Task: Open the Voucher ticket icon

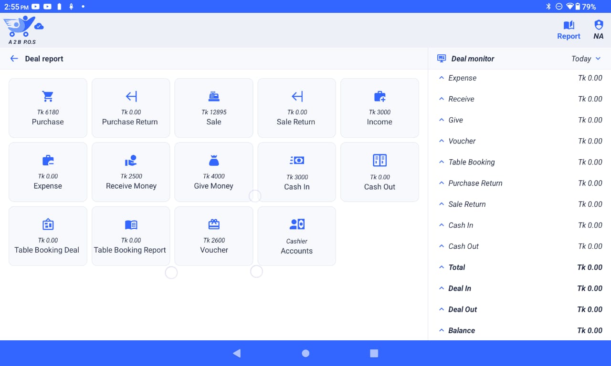Action: pyautogui.click(x=213, y=224)
